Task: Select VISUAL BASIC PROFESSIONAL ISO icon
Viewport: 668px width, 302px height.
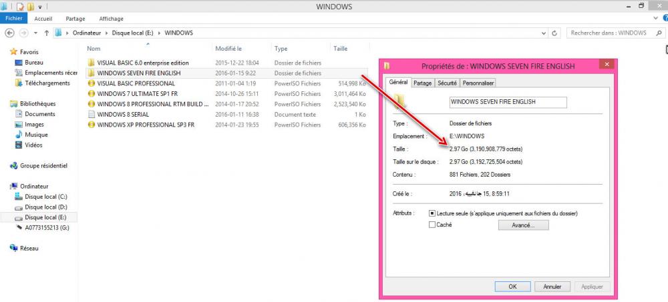Action: click(x=91, y=83)
